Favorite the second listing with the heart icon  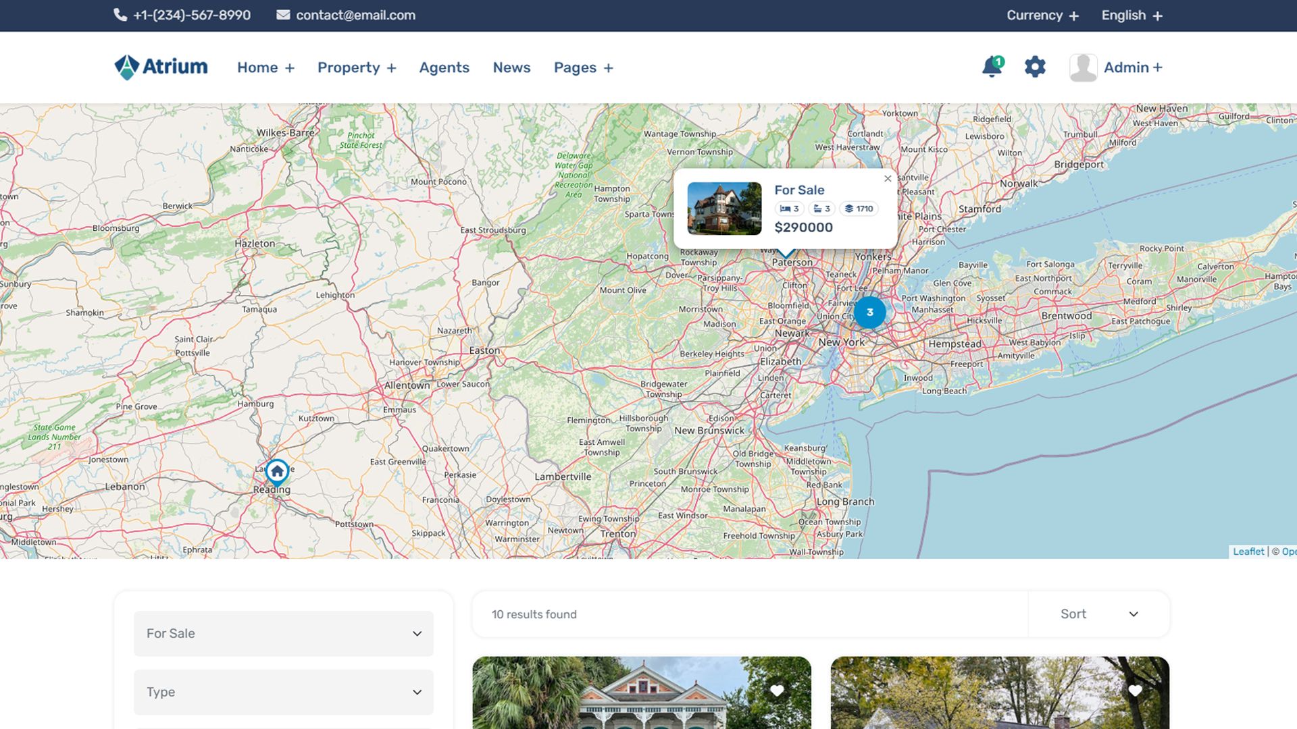click(x=1135, y=691)
